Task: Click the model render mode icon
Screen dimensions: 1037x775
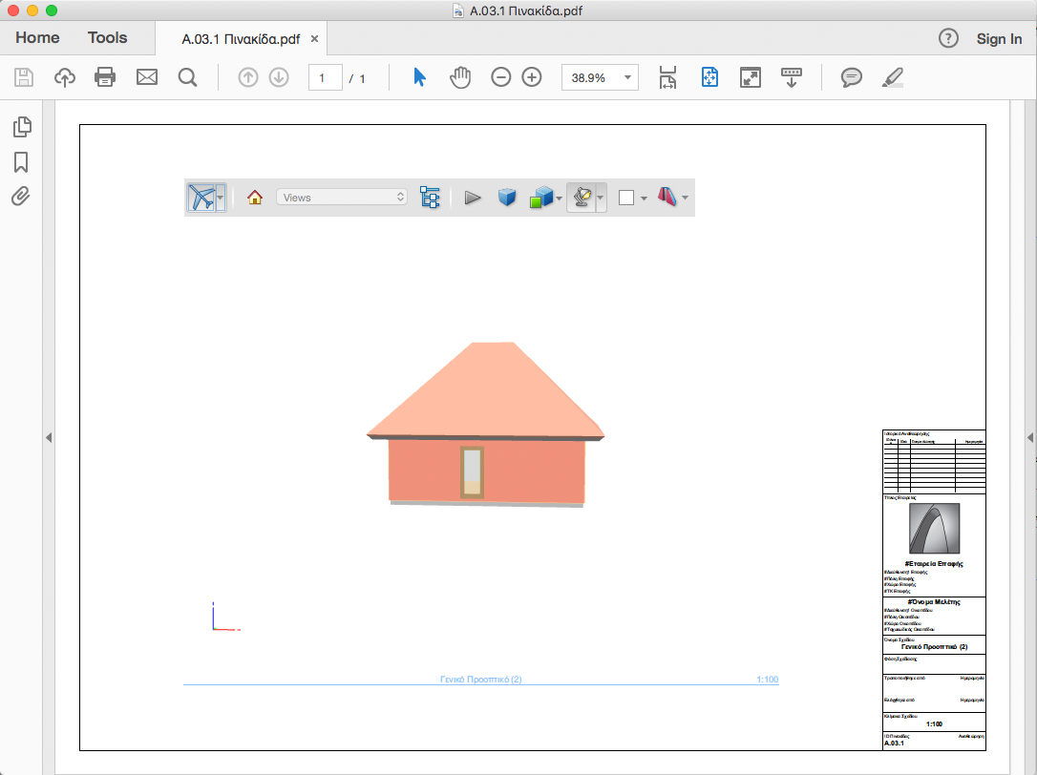Action: (x=543, y=198)
